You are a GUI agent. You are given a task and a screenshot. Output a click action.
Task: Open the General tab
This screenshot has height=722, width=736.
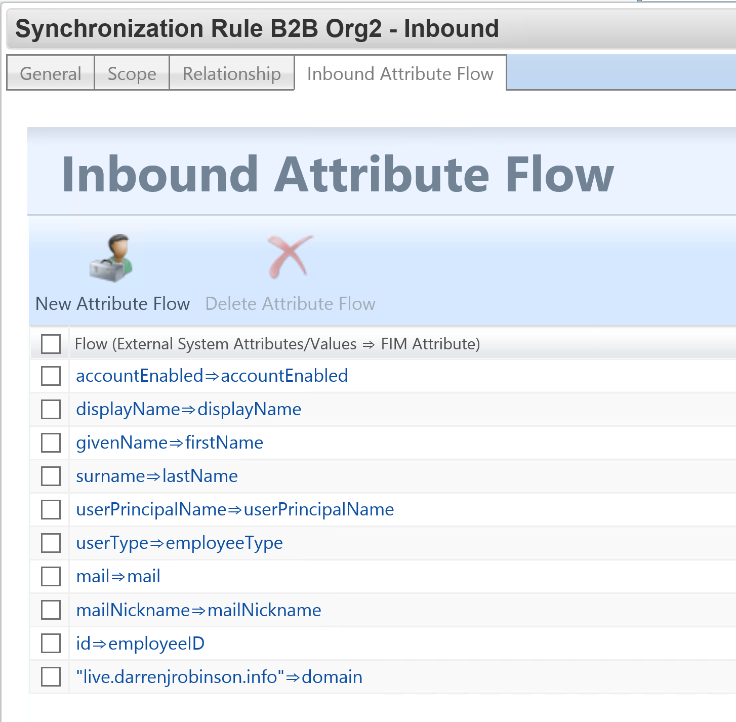51,74
